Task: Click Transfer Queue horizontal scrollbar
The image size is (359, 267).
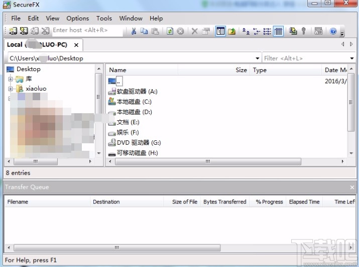Action: point(117,247)
